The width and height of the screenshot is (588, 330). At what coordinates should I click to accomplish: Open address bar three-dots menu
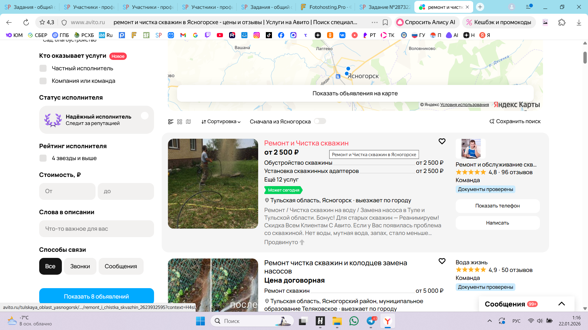click(375, 22)
